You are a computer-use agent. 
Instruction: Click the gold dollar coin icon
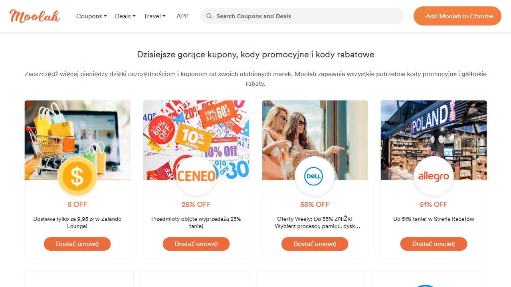tap(77, 176)
